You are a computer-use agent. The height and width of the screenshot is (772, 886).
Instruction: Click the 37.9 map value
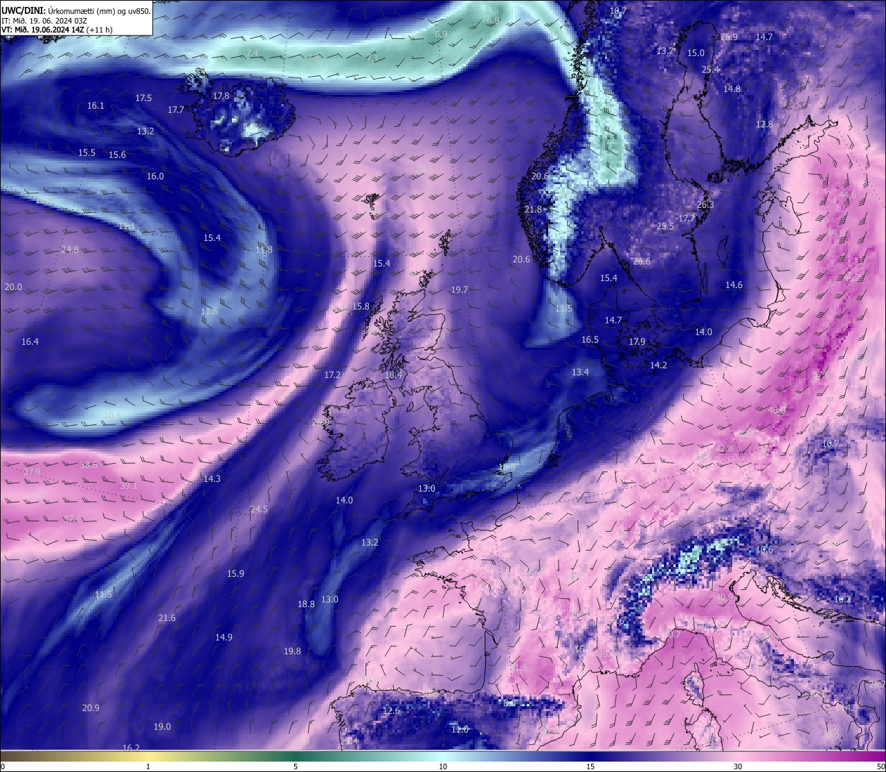pyautogui.click(x=32, y=472)
